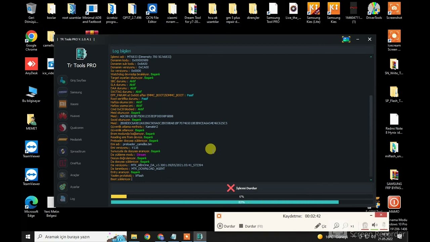
Task: Open the Geri Dönüşüm recycle bin
Action: tap(31, 13)
